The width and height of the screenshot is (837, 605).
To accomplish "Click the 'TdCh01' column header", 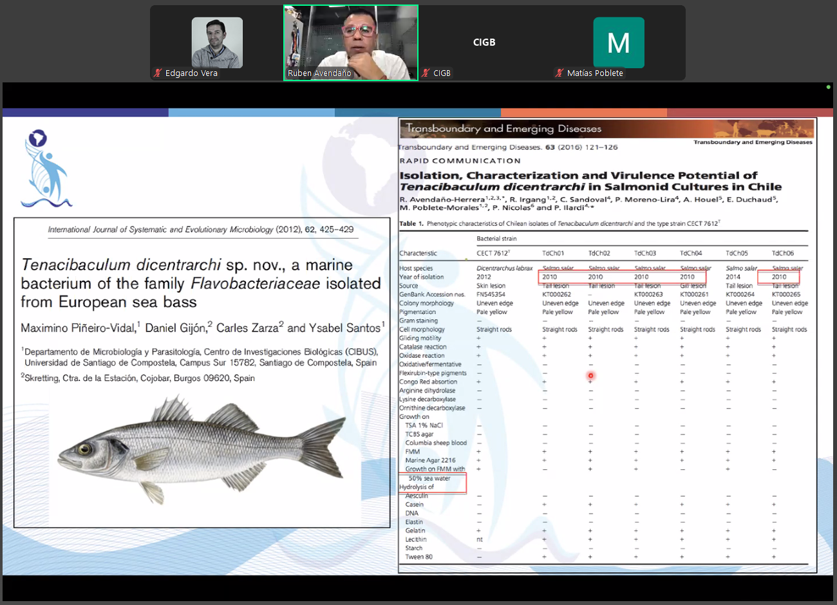I will [553, 254].
